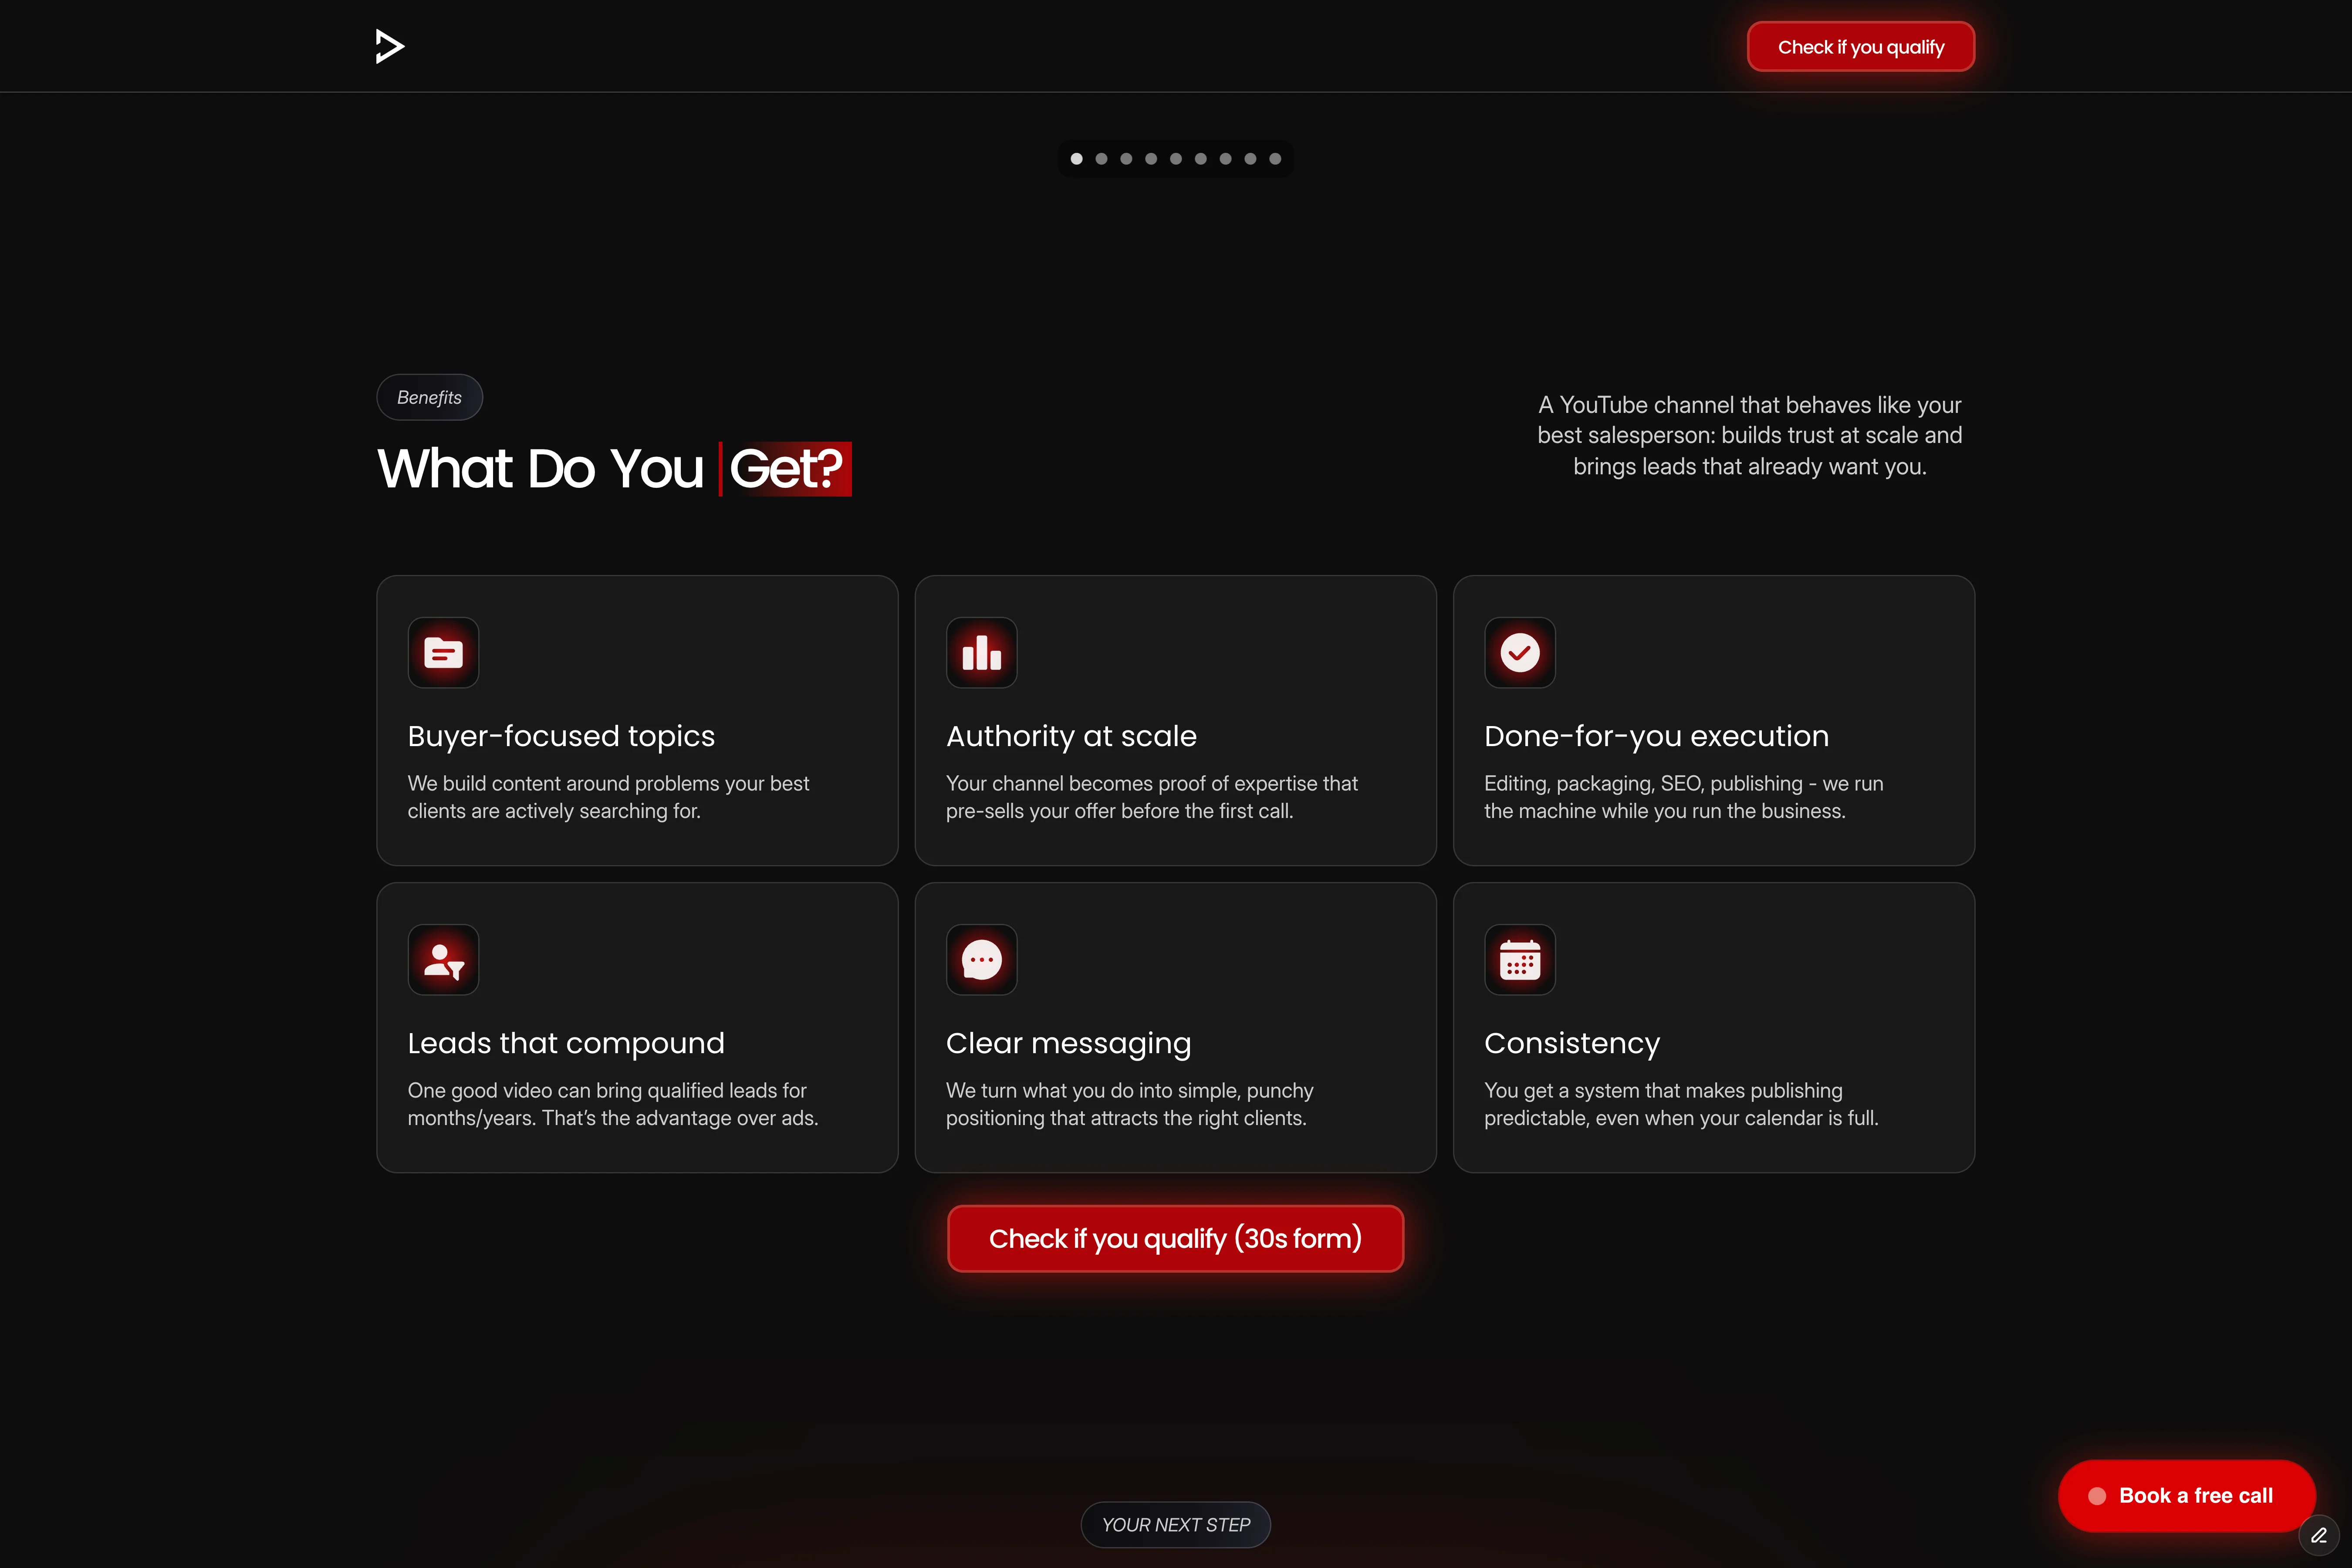
Task: Click text "Editing, packaging, SEO, publishing - we run"
Action: pos(1684,783)
